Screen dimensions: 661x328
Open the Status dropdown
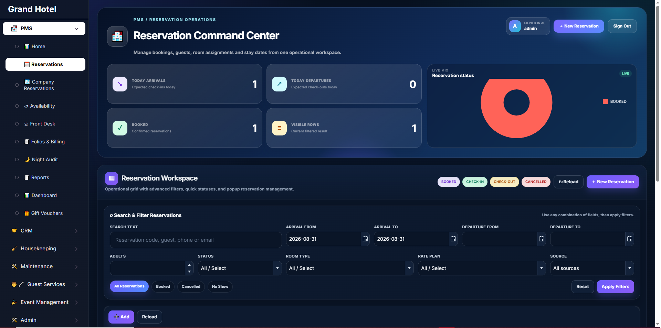(x=240, y=268)
